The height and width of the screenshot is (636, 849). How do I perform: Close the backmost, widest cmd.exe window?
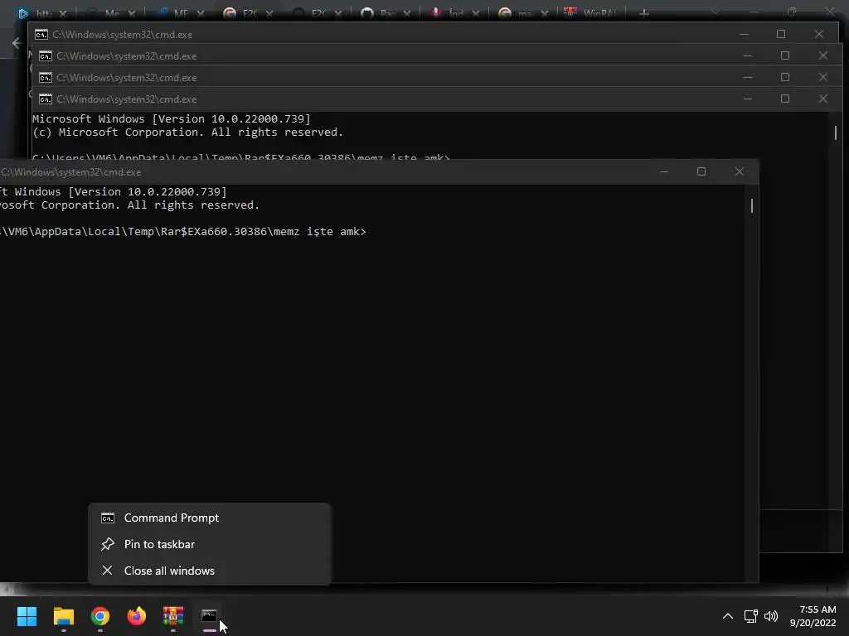[818, 34]
